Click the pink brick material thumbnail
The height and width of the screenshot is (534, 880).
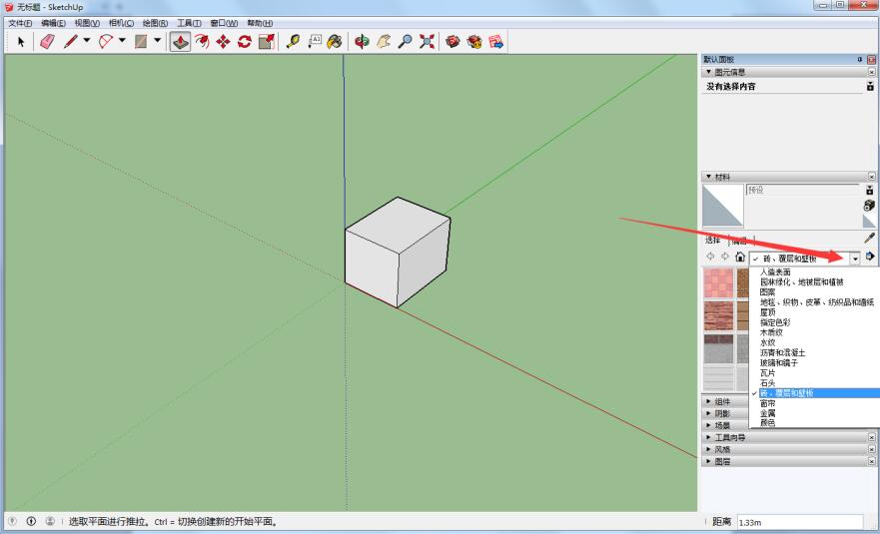point(718,282)
